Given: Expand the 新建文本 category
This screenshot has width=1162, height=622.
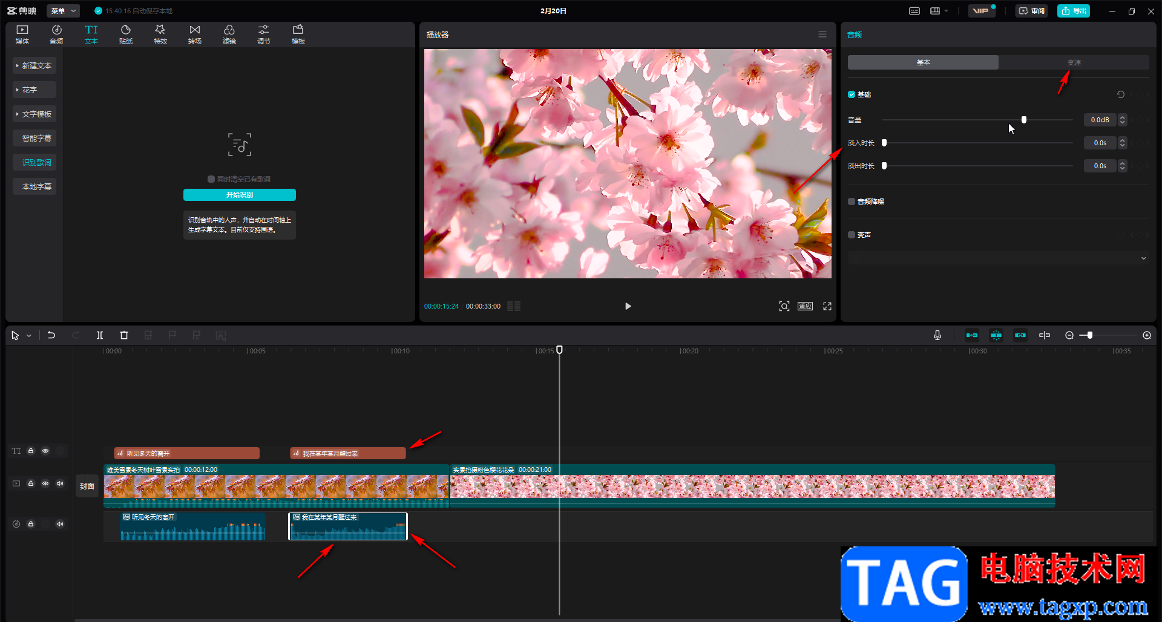Looking at the screenshot, I should pyautogui.click(x=34, y=65).
